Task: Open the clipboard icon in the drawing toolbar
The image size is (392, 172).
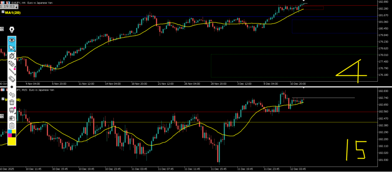Action: click(11, 126)
